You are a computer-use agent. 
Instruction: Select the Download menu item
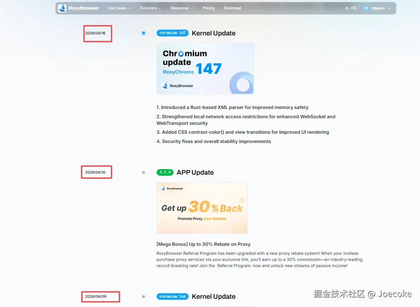[232, 8]
